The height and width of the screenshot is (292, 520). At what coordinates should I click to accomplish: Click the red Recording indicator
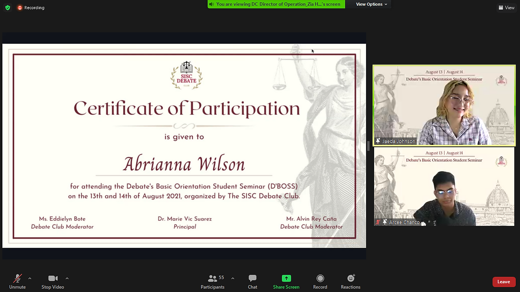[31, 8]
